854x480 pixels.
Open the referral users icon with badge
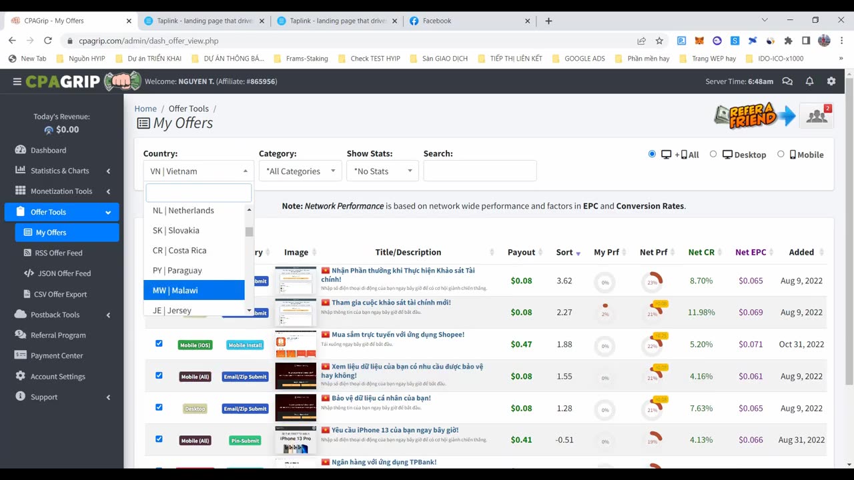point(817,116)
